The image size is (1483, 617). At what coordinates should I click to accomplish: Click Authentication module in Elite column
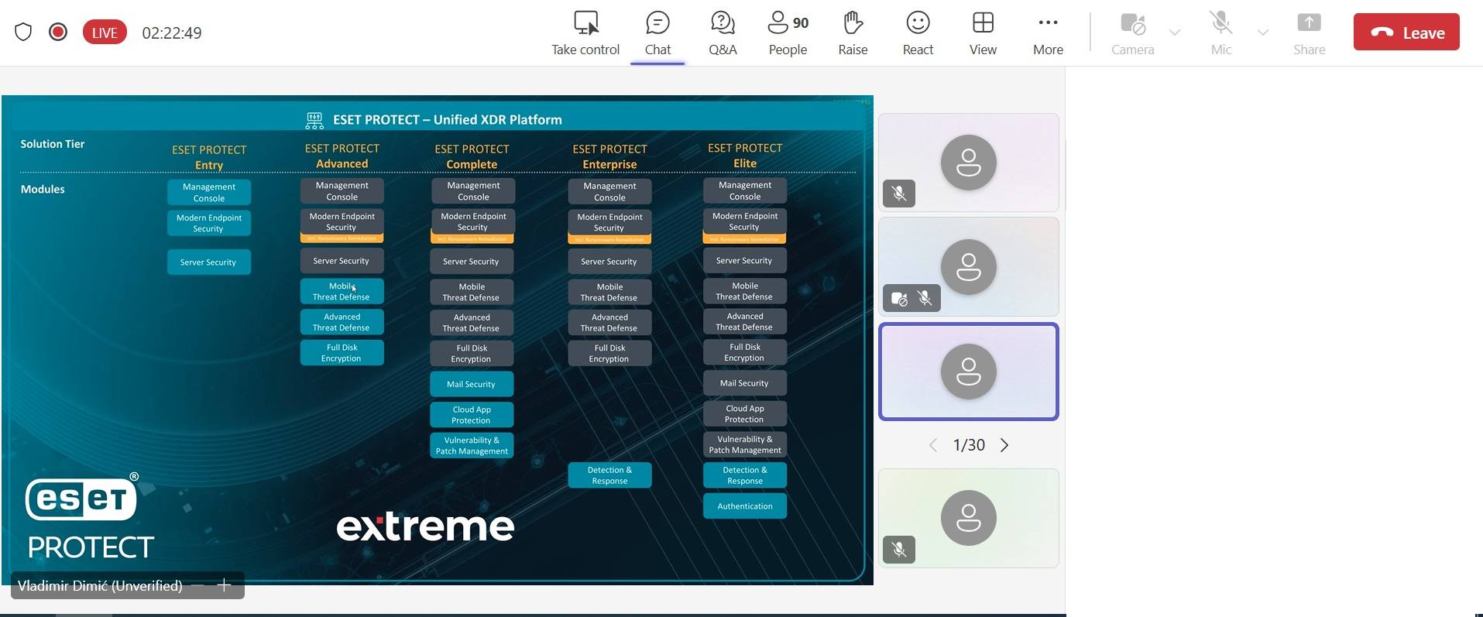(x=745, y=506)
